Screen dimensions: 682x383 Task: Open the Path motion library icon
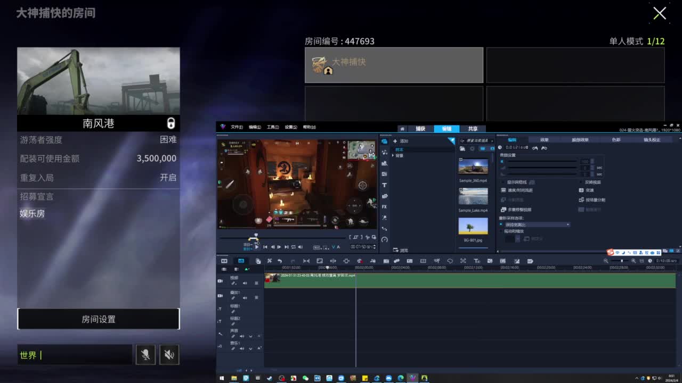click(x=384, y=228)
